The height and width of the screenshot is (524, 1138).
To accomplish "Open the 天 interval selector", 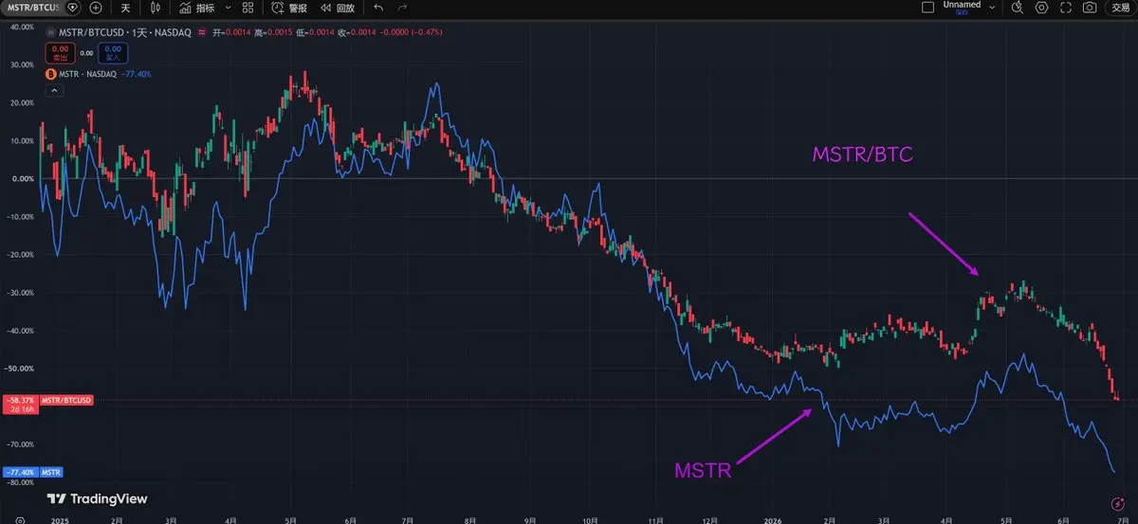I will pyautogui.click(x=125, y=8).
